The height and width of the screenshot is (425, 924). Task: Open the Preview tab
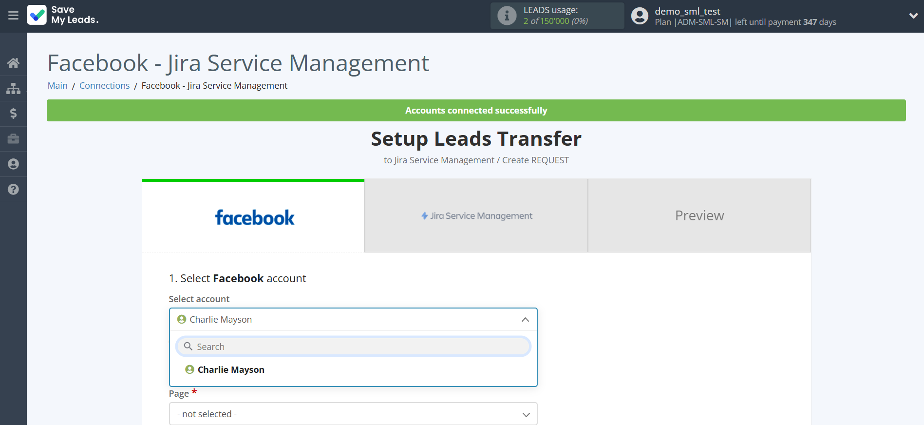pos(699,216)
